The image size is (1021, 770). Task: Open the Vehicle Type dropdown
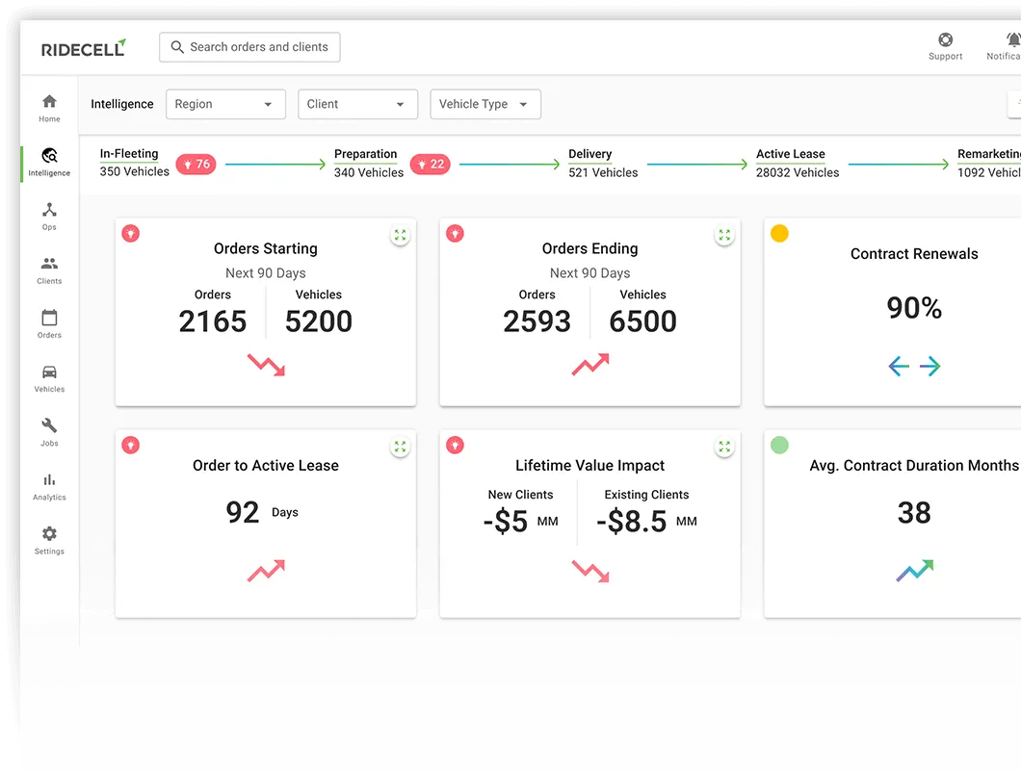(x=485, y=104)
